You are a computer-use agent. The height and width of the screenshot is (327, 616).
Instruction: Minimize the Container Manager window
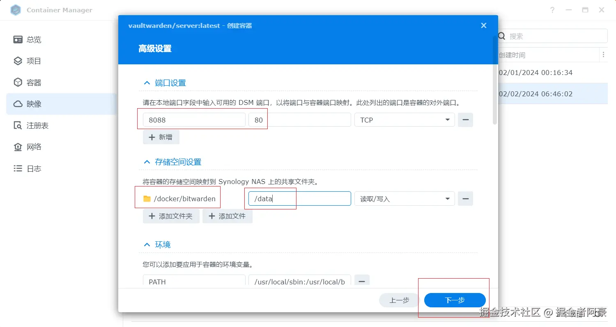click(x=569, y=10)
